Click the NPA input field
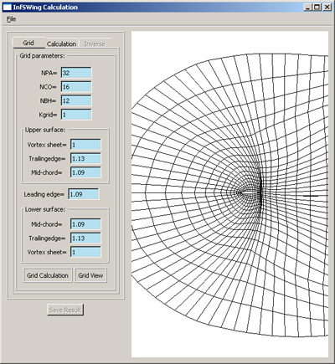The width and height of the screenshot is (335, 364). click(x=76, y=73)
